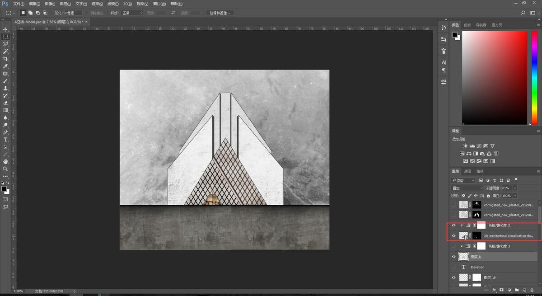Viewport: 542px width, 296px height.
Task: Enable Add to selection mode
Action: 31,13
